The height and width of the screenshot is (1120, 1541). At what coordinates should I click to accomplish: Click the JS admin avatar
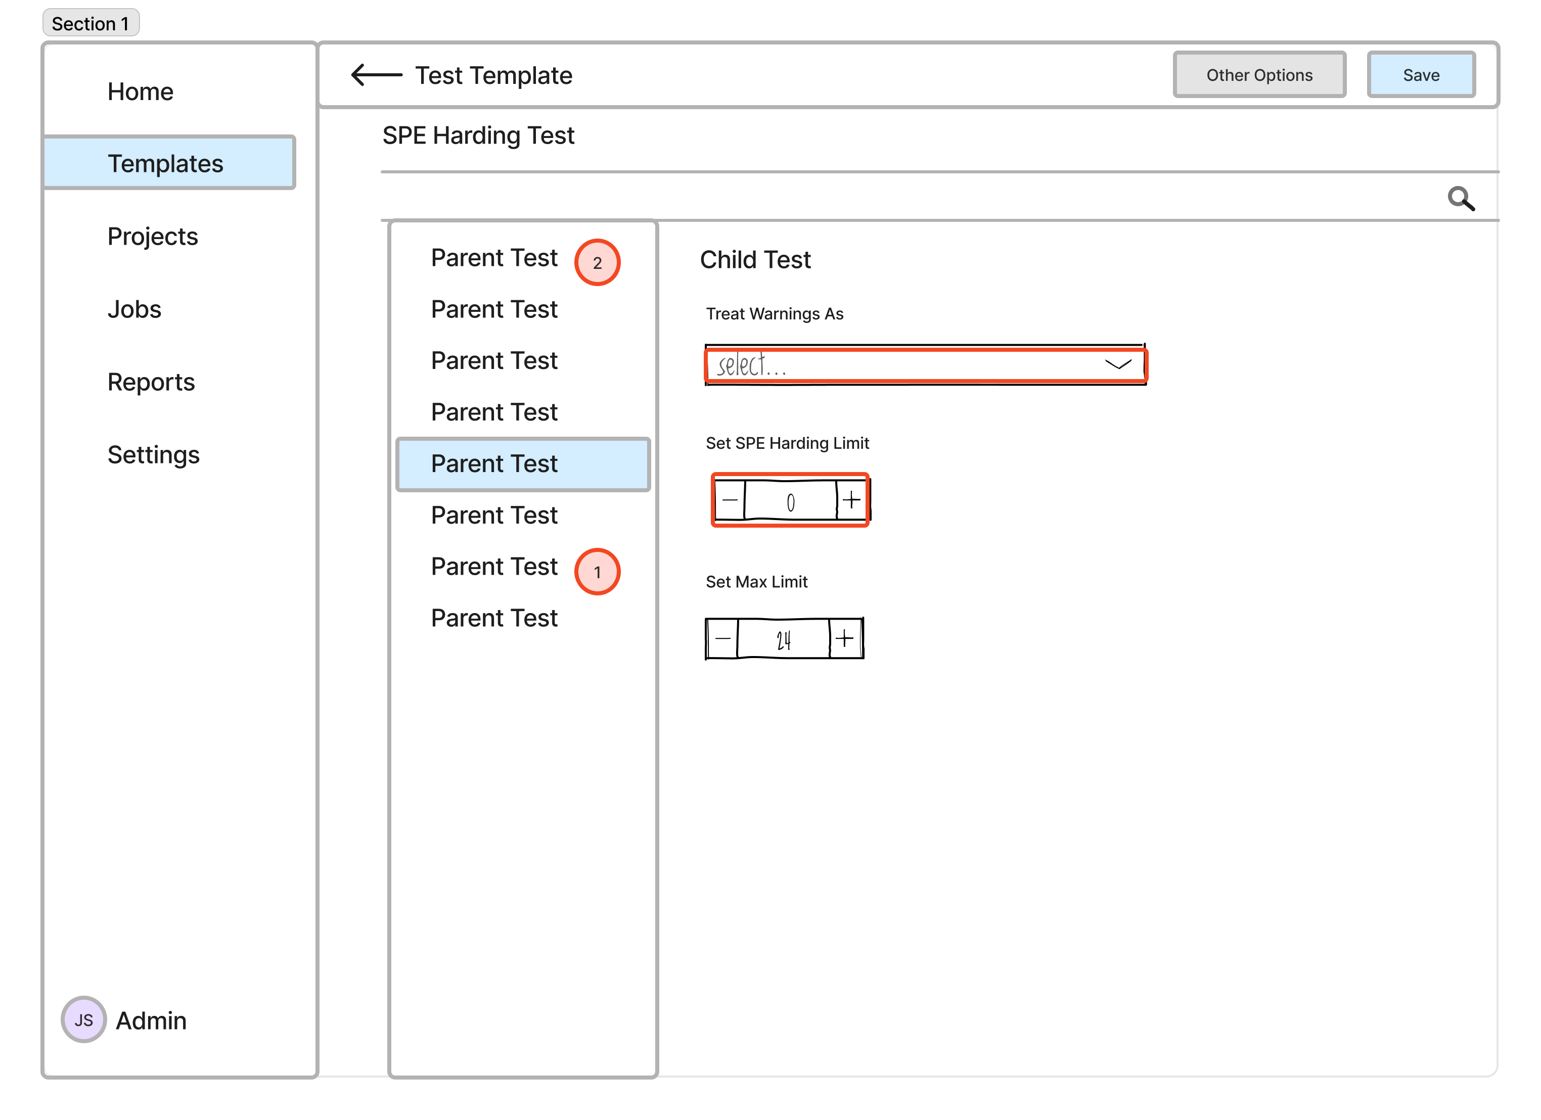[83, 1019]
